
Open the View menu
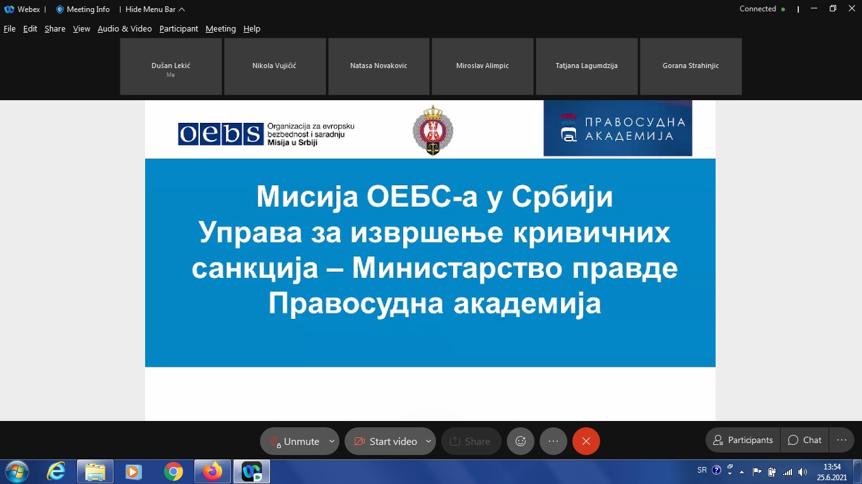81,28
